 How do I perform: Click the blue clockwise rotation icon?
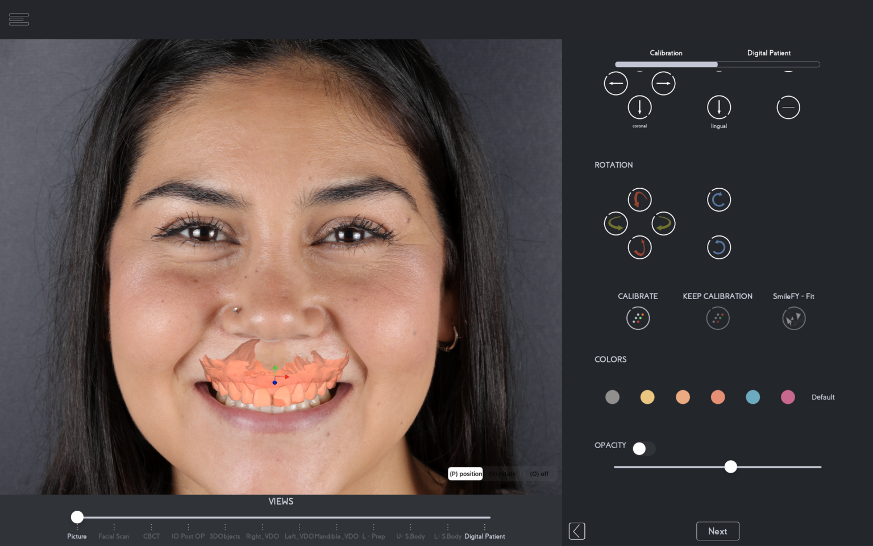pyautogui.click(x=718, y=200)
